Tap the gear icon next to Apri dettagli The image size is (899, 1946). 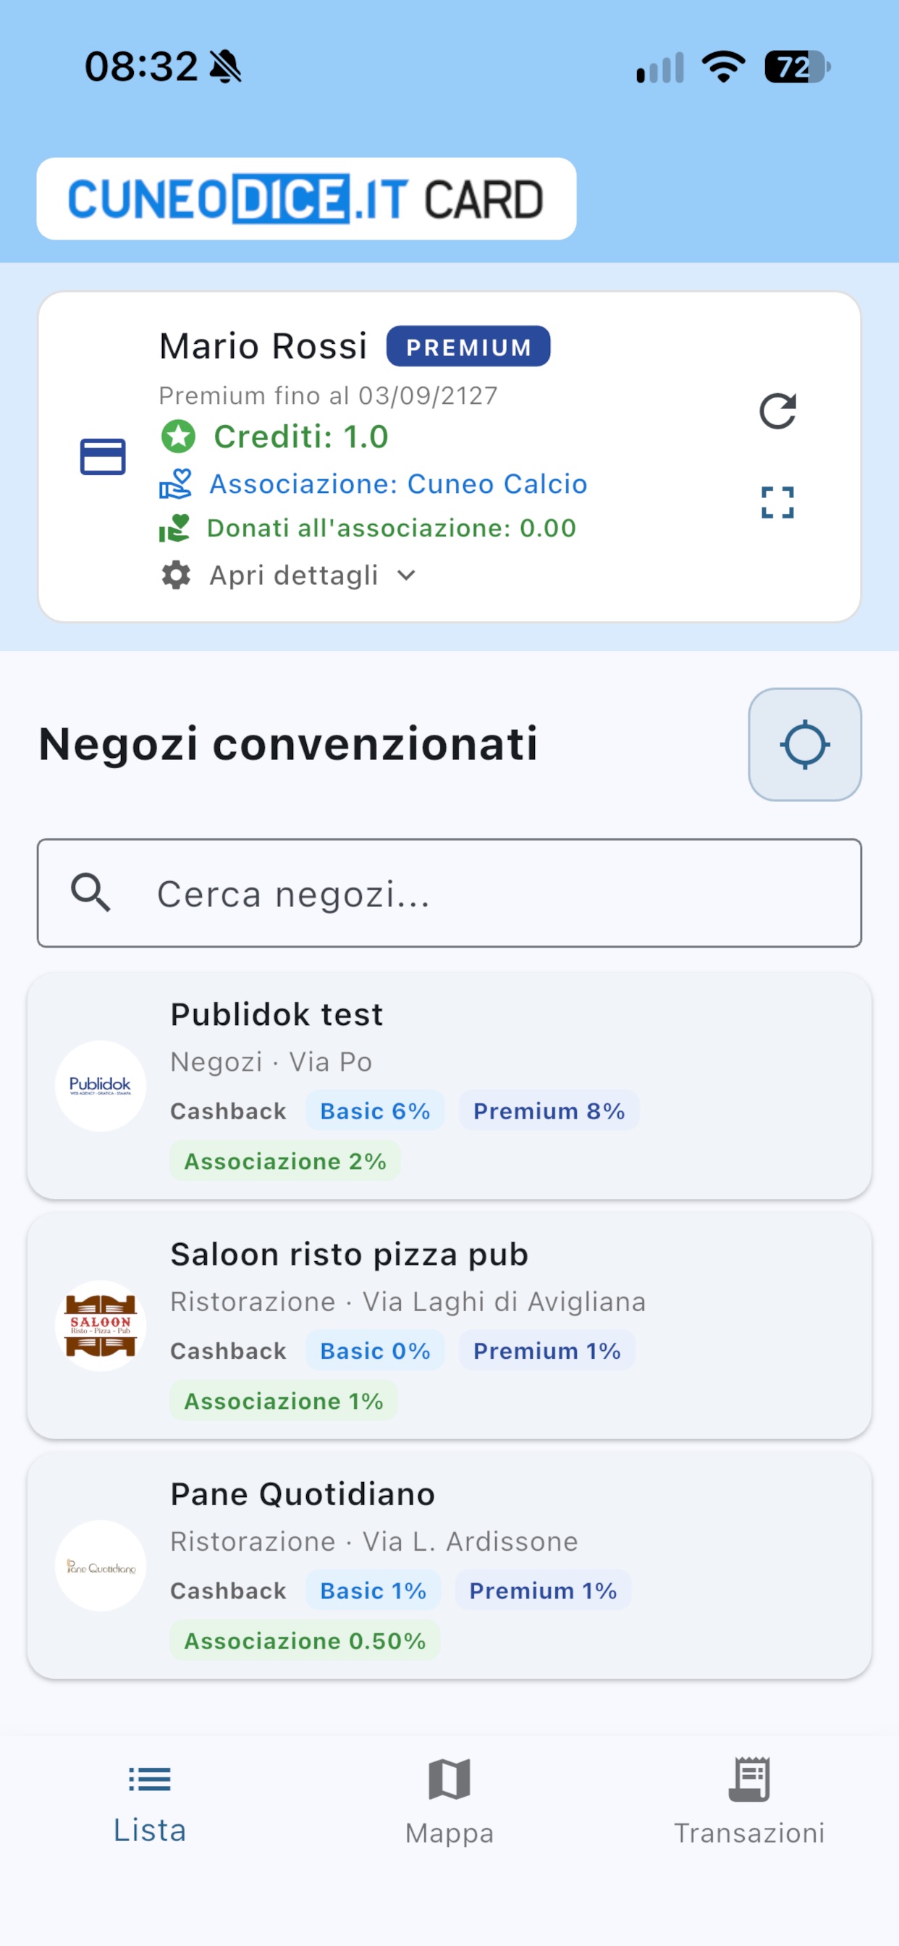tap(176, 575)
